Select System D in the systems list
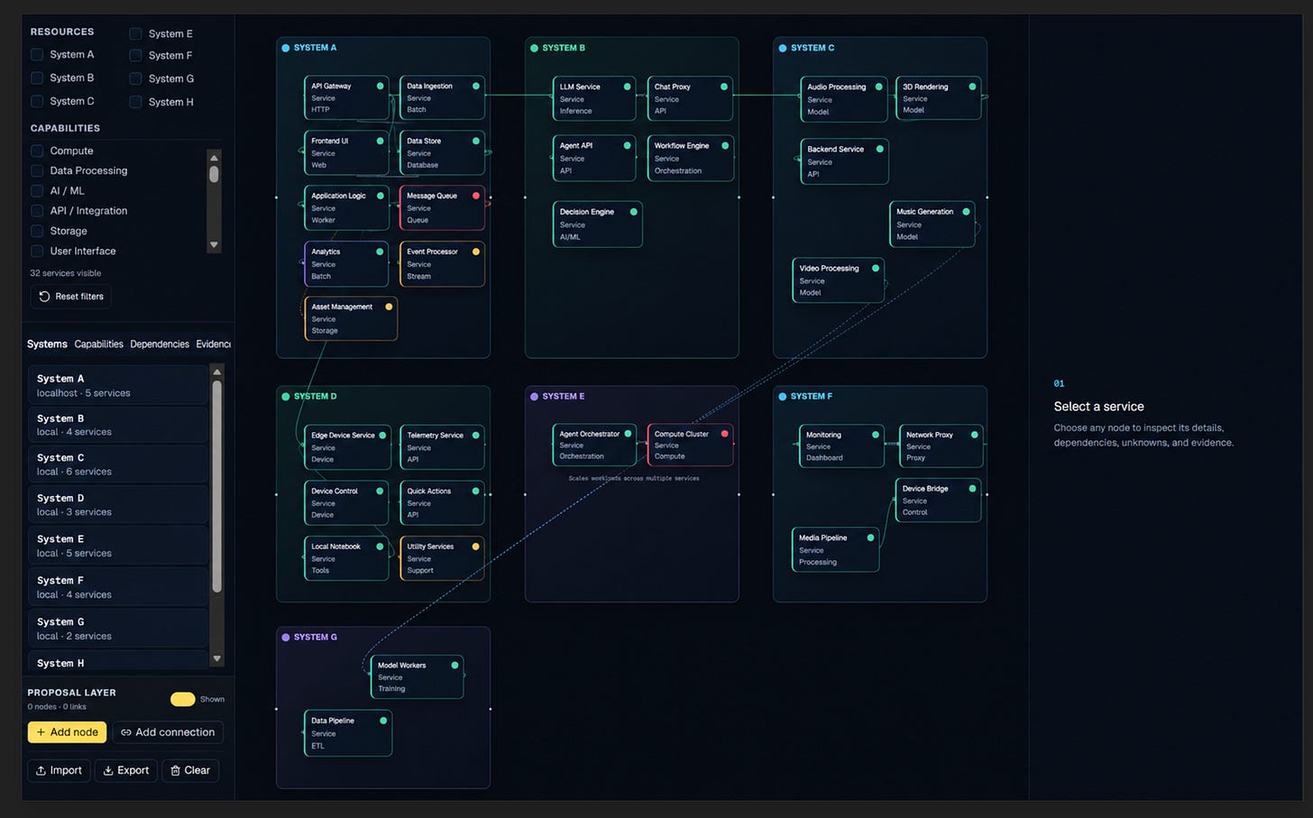 click(118, 504)
